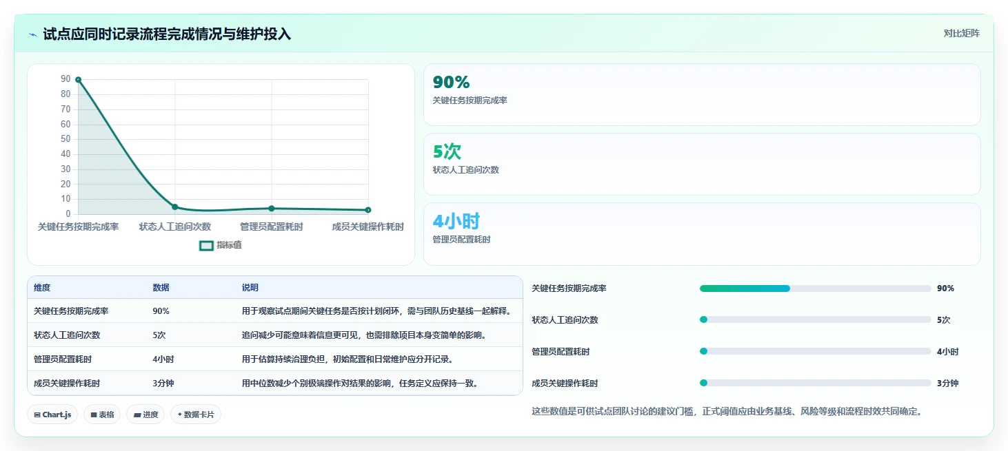The image size is (1008, 451).
Task: Click progress value 5次 at right
Action: tap(943, 320)
